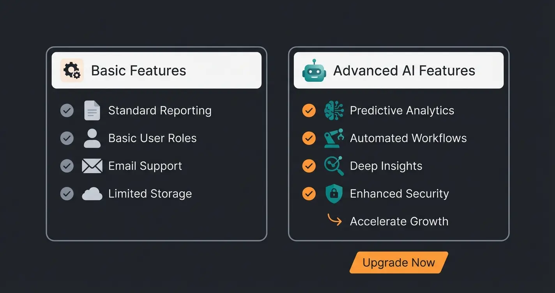The height and width of the screenshot is (293, 555).
Task: Select the Standard Reporting document icon
Action: point(92,111)
